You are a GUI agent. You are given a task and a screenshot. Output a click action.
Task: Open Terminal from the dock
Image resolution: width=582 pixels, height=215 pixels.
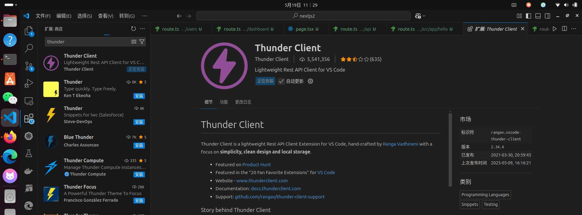click(x=10, y=59)
